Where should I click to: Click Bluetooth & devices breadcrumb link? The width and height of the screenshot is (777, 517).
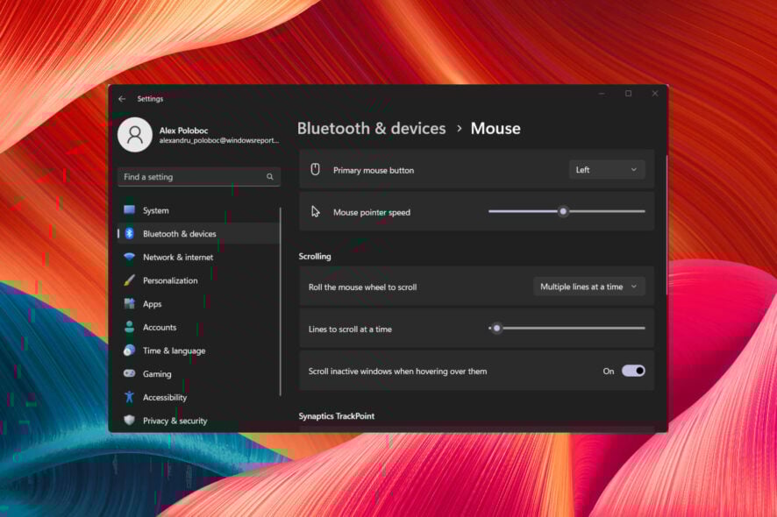tap(371, 129)
